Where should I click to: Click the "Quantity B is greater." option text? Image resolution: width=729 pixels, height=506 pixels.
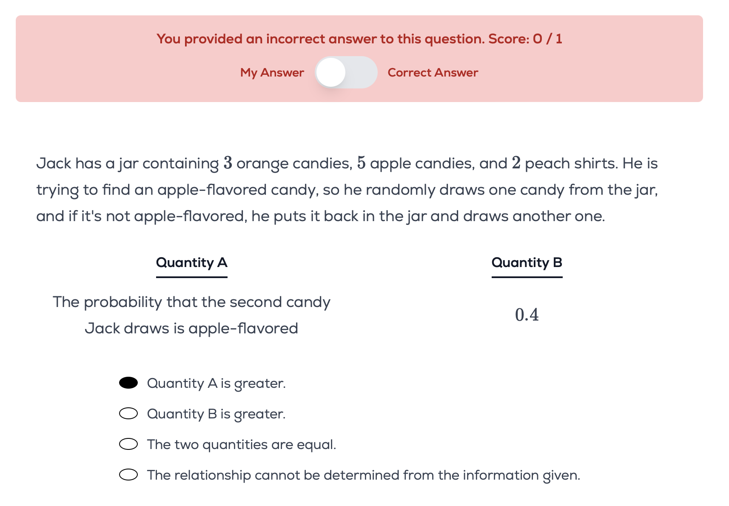click(x=216, y=414)
